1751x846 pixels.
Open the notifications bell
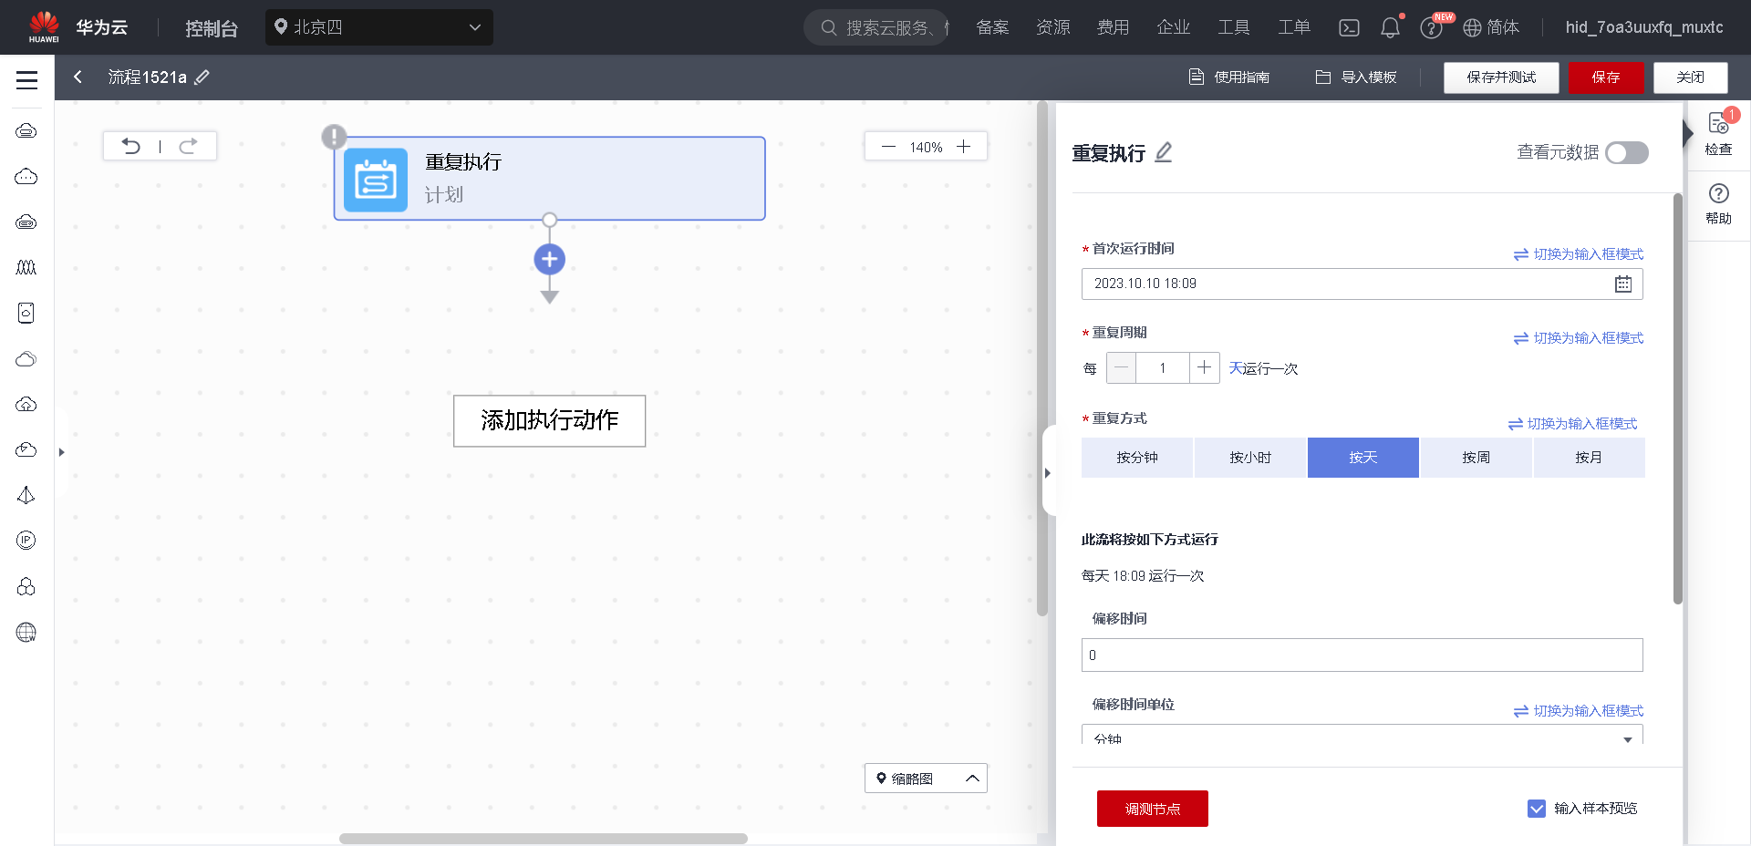(1390, 27)
